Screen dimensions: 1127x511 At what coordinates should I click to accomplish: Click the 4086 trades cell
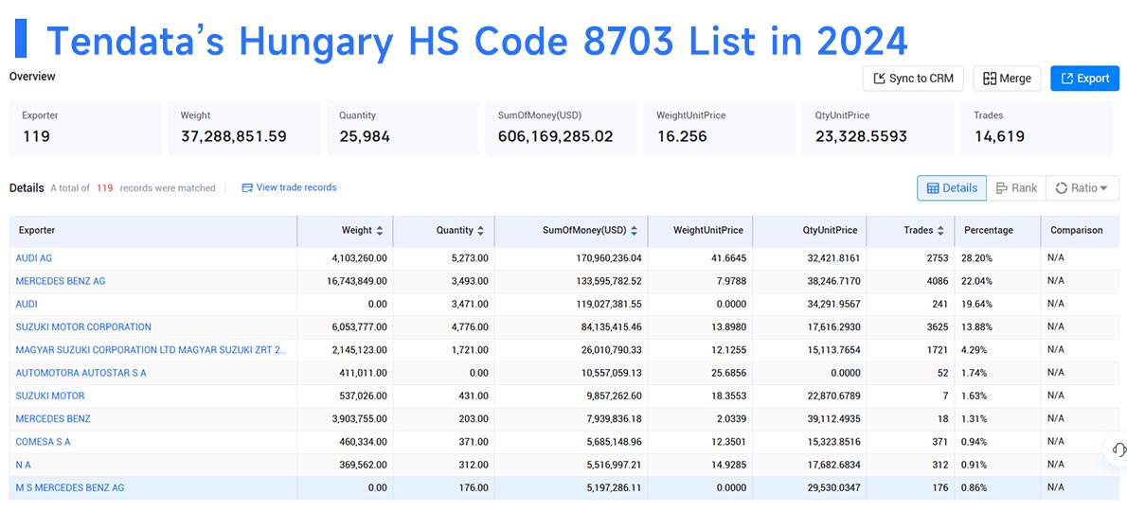[x=938, y=281]
